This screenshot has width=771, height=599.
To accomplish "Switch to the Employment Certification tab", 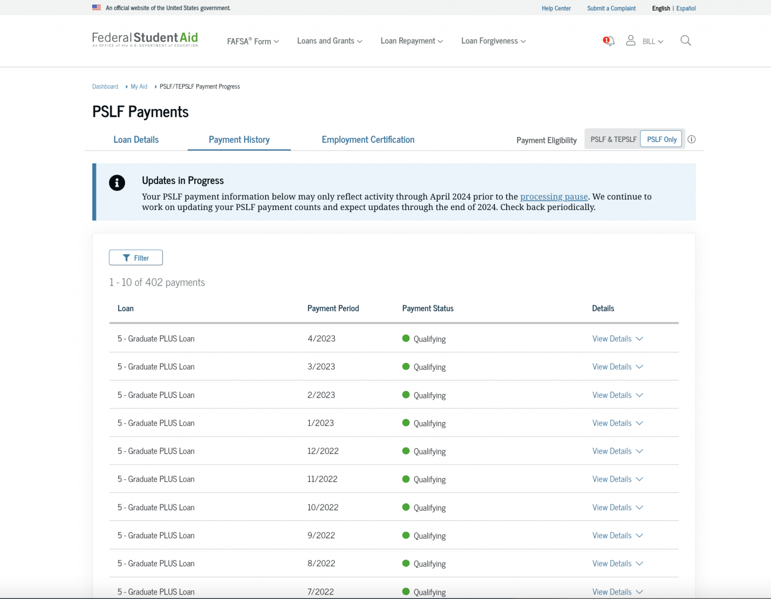I will tap(368, 139).
